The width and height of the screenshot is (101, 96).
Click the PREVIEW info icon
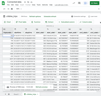[53, 26]
